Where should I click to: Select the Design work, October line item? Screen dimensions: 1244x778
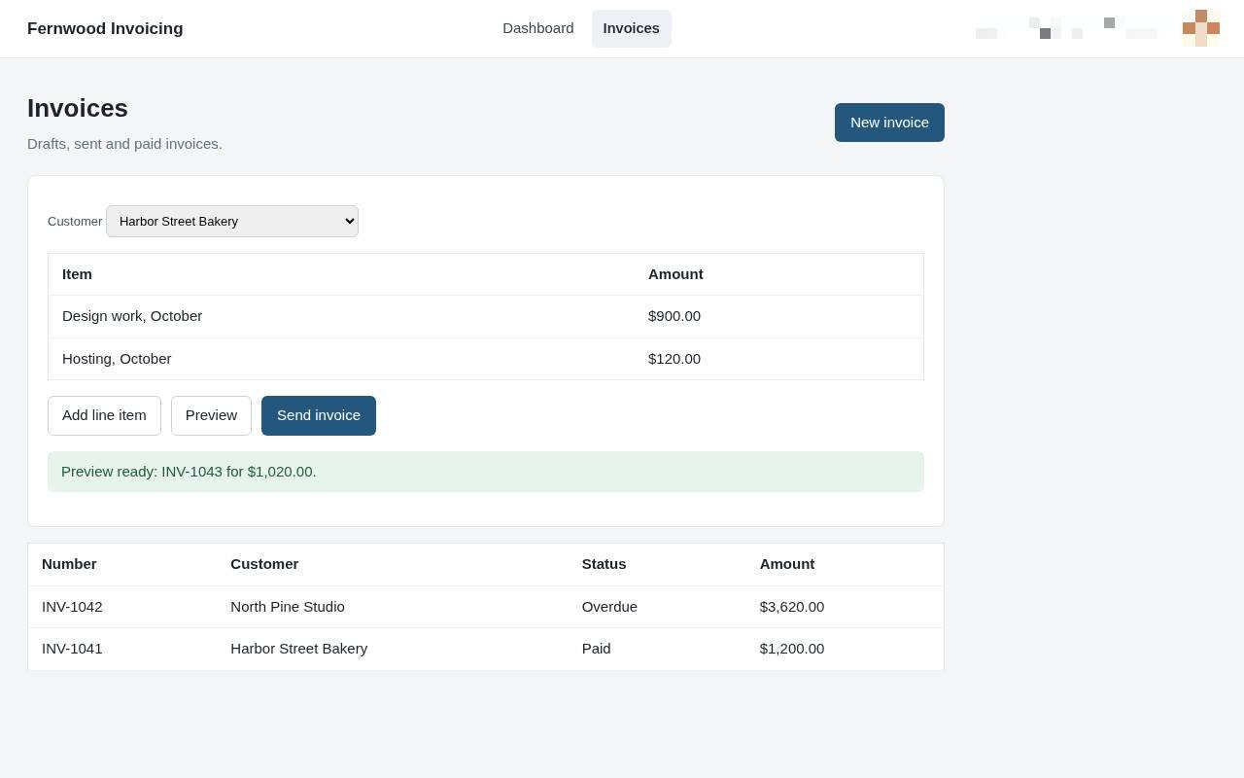tap(486, 316)
